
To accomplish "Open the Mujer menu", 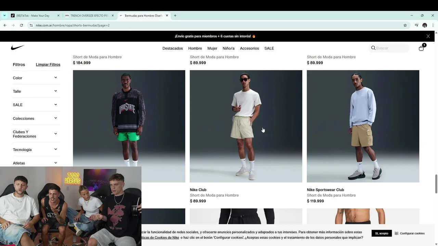I will 212,48.
